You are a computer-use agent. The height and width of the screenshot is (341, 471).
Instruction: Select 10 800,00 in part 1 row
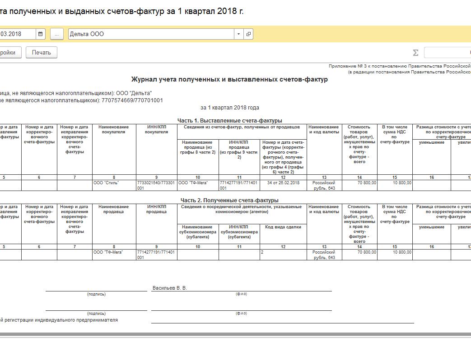pos(395,185)
